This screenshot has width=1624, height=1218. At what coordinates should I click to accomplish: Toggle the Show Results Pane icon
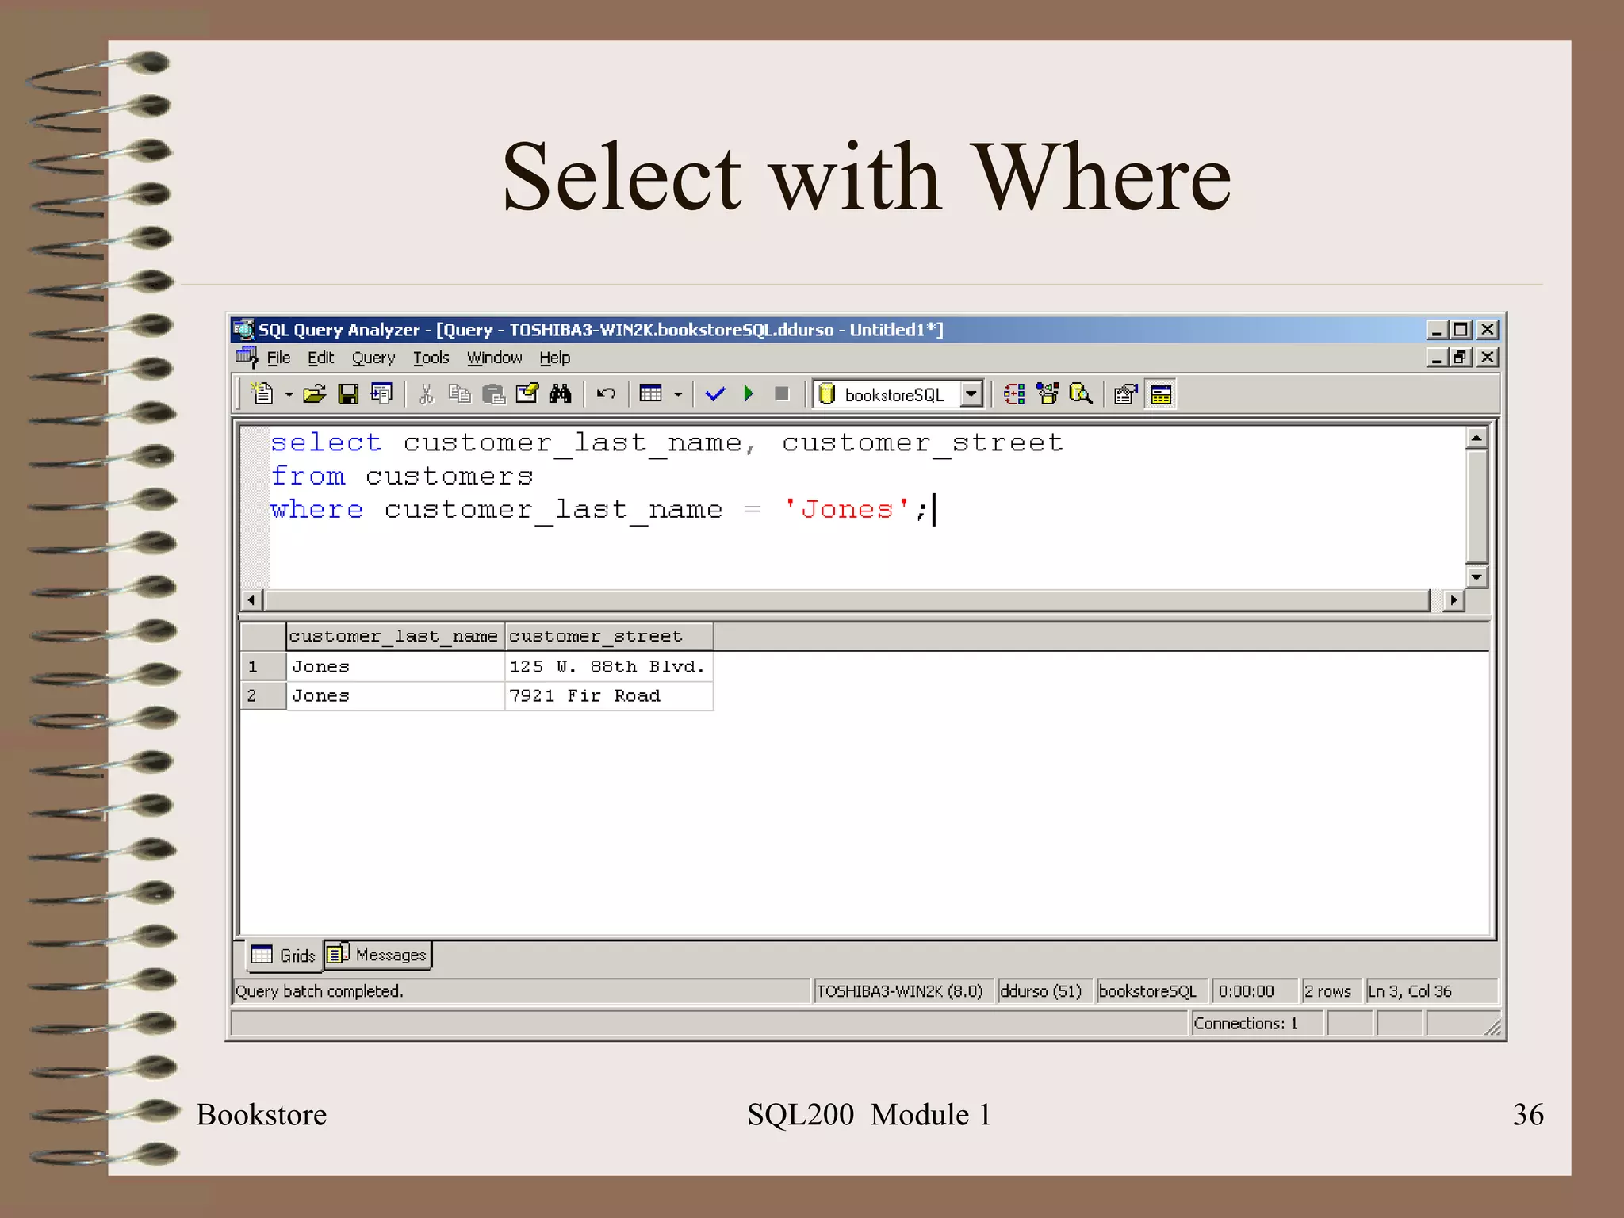1161,394
